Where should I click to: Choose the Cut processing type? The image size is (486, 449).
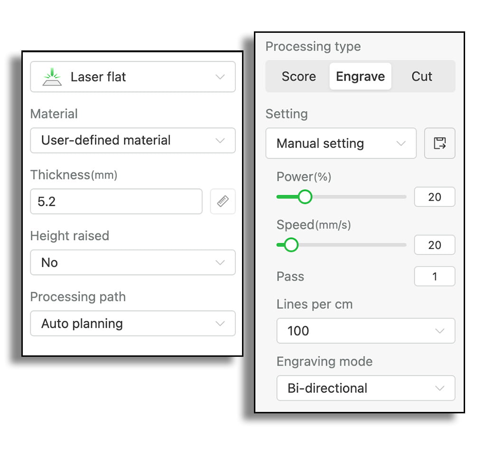coord(422,76)
